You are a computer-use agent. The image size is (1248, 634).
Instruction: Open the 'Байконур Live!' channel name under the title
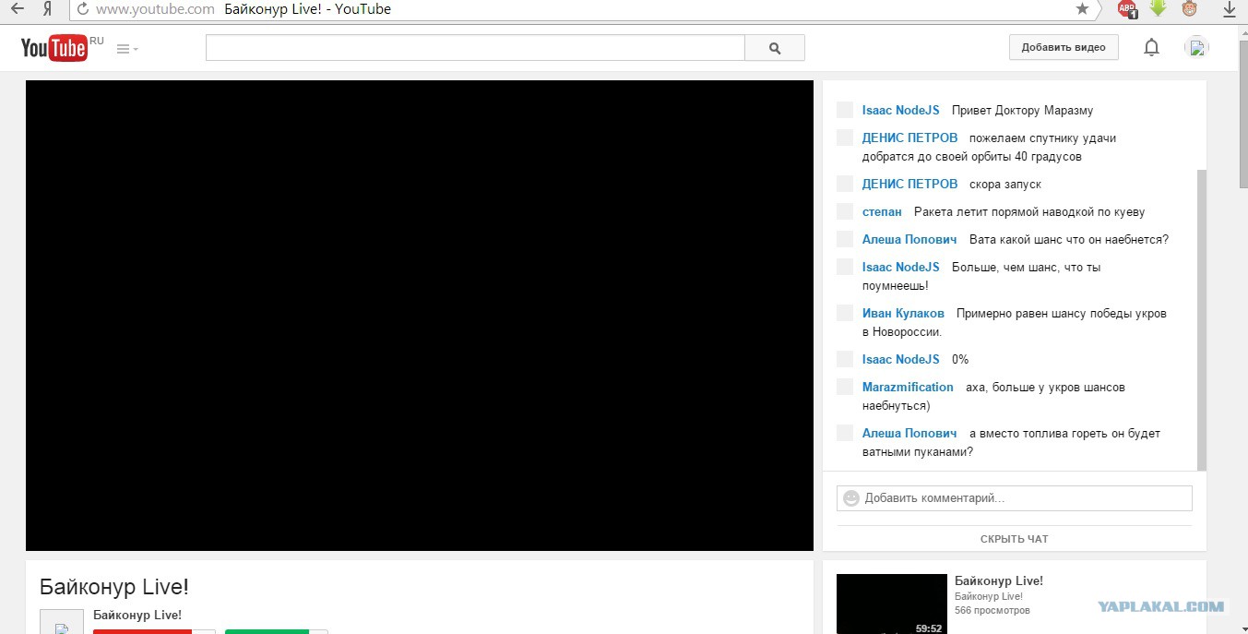137,615
